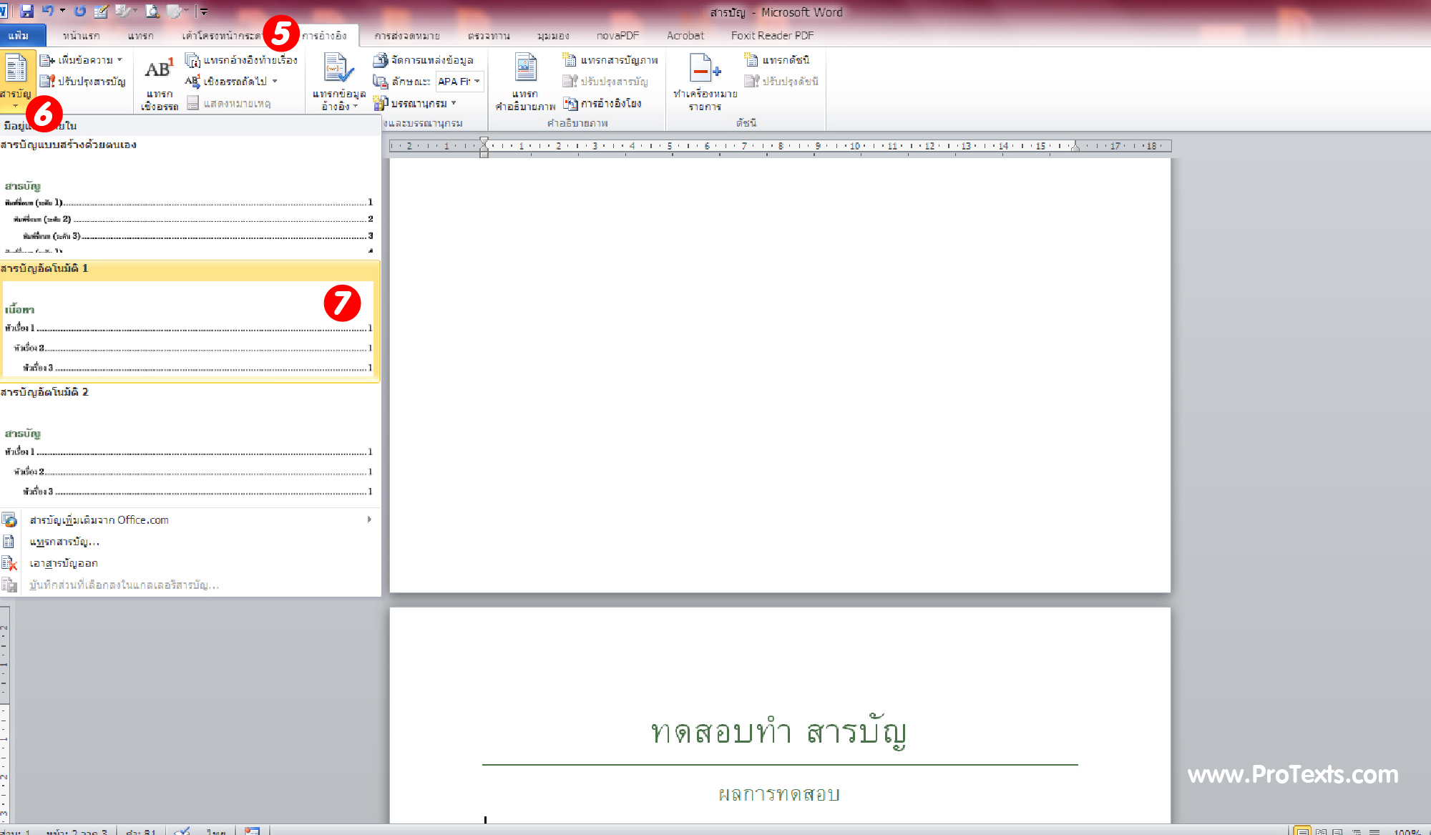Screen dimensions: 1431x835
Task: Switch to ตรวจทาน (Review) tab
Action: [x=489, y=35]
